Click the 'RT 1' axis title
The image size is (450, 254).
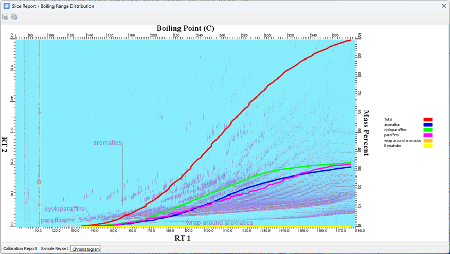pos(182,238)
